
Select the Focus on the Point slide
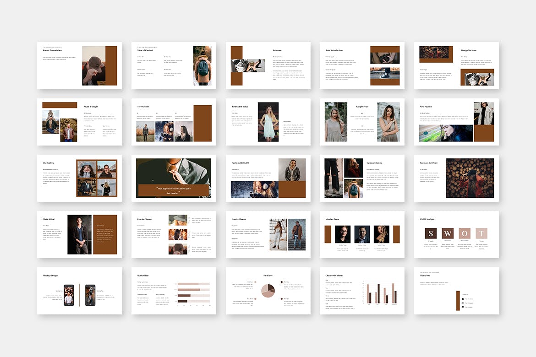[x=456, y=178]
